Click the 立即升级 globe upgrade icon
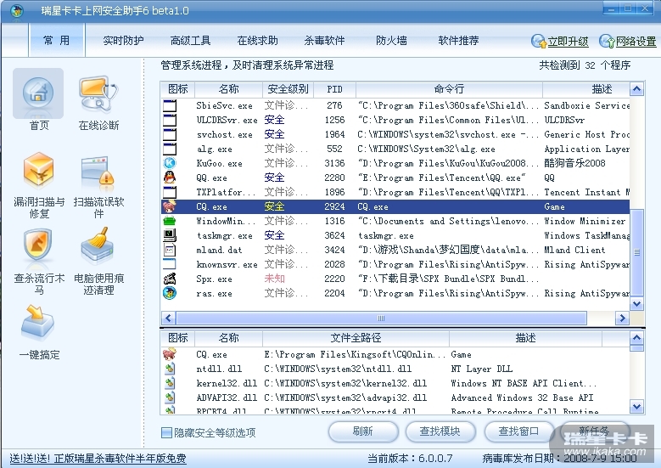661x468 pixels. pos(538,41)
